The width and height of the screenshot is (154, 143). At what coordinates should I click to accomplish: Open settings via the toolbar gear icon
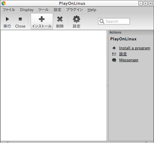click(x=76, y=19)
